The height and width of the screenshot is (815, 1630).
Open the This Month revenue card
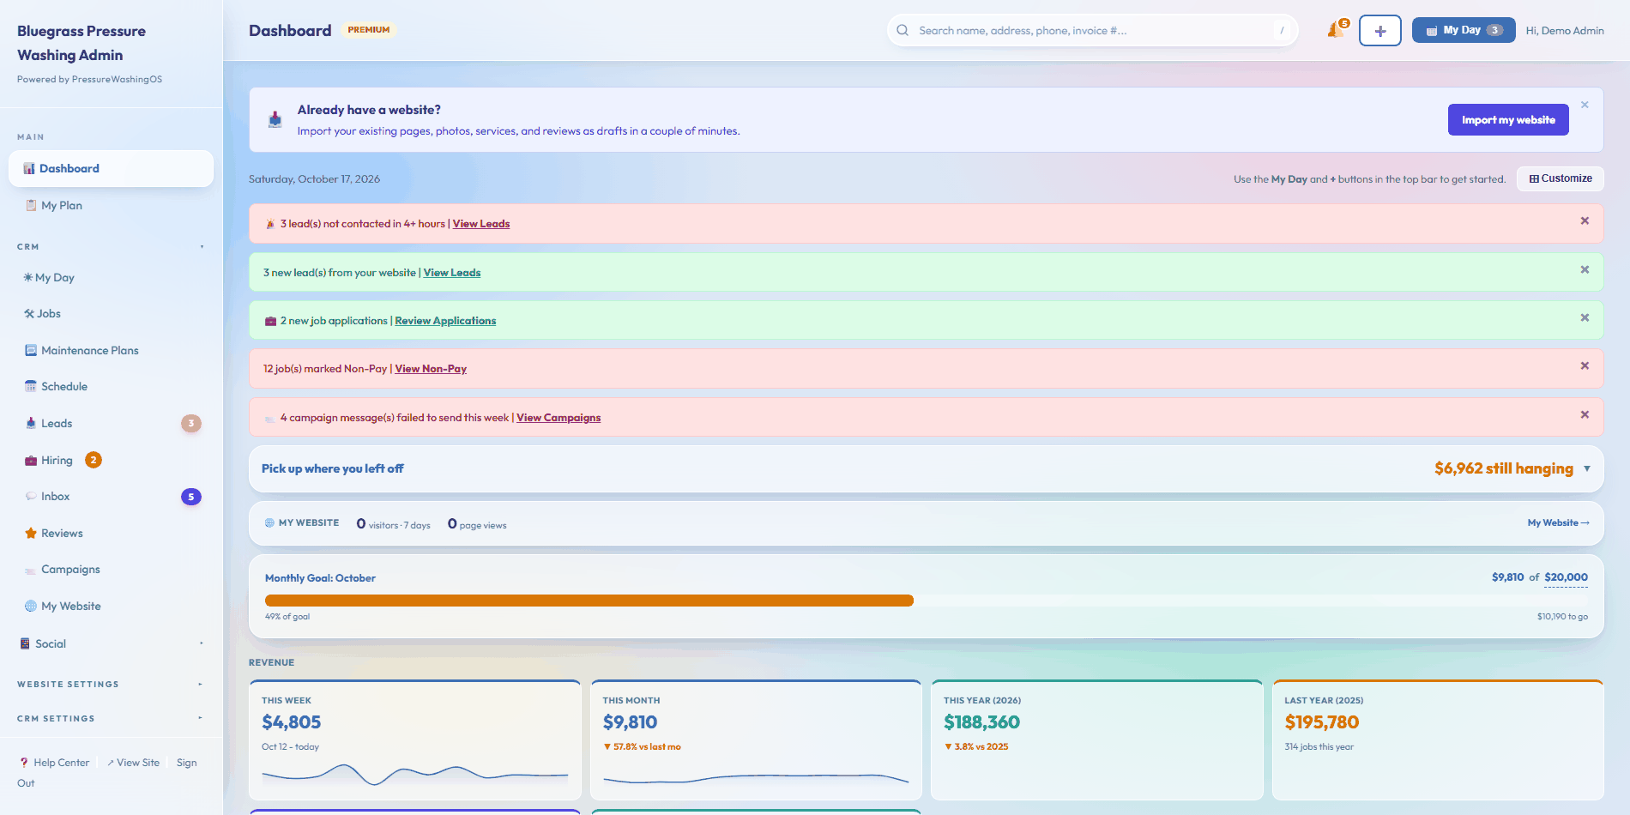[x=756, y=740]
